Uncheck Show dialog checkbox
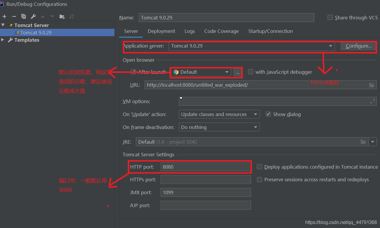 [x=268, y=114]
